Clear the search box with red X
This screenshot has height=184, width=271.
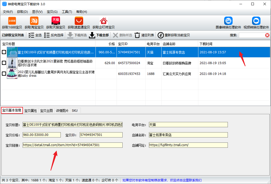point(267,35)
